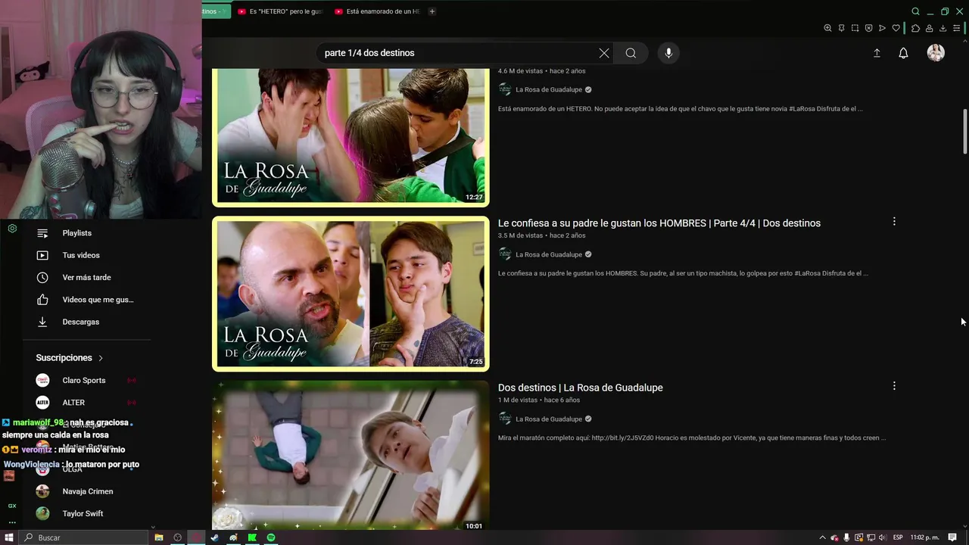This screenshot has height=545, width=969.
Task: Open Kick app from the taskbar
Action: click(x=252, y=537)
